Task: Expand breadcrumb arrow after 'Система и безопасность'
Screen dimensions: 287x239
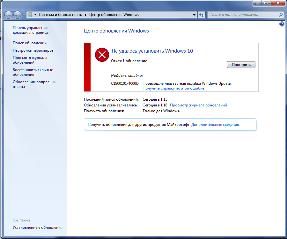Action: tap(85, 15)
